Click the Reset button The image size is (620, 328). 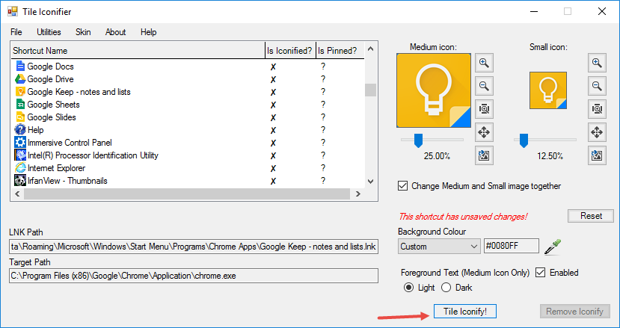(x=591, y=216)
